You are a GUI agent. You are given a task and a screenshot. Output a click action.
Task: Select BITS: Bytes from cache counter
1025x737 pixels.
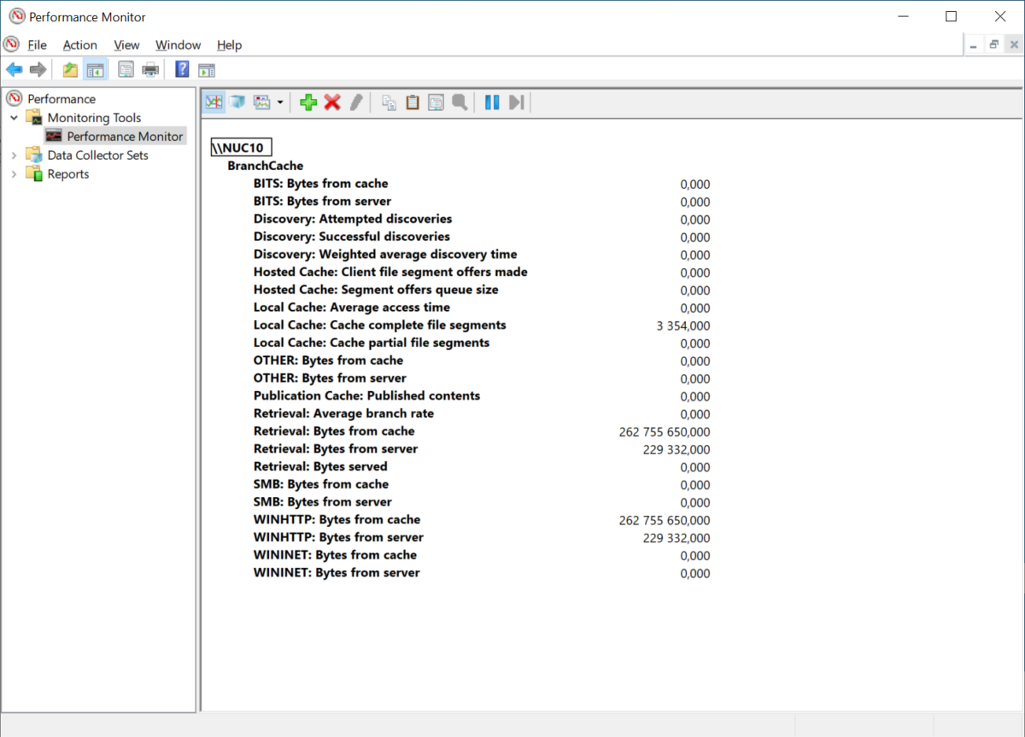(x=320, y=184)
